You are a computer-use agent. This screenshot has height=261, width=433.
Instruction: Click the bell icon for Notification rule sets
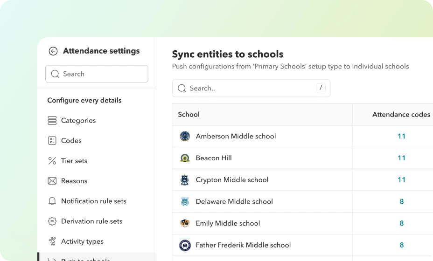point(52,201)
